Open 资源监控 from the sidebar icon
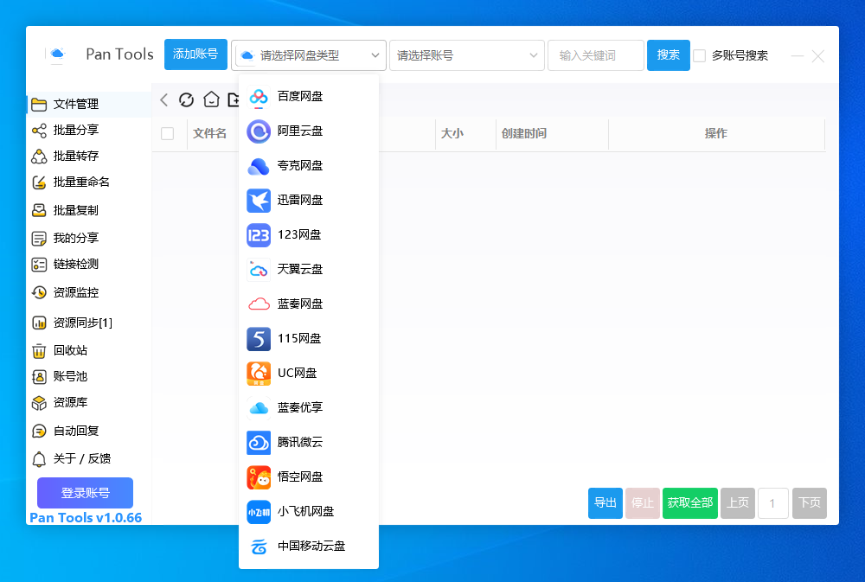 39,292
